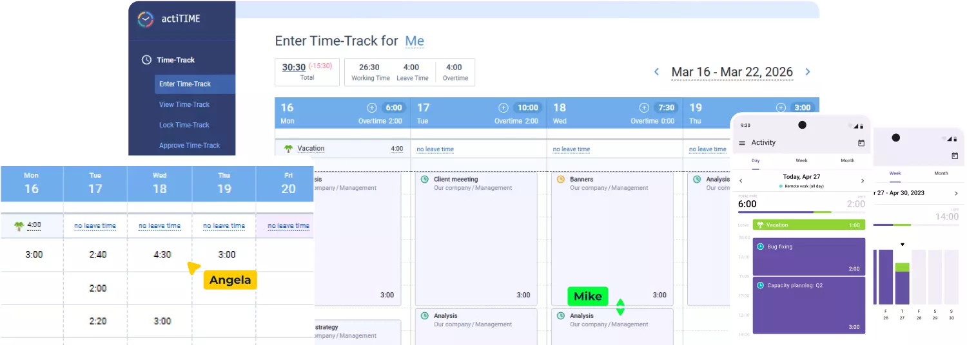This screenshot has width=967, height=345.
Task: Click the Vacation green bar on mobile
Action: (x=809, y=225)
